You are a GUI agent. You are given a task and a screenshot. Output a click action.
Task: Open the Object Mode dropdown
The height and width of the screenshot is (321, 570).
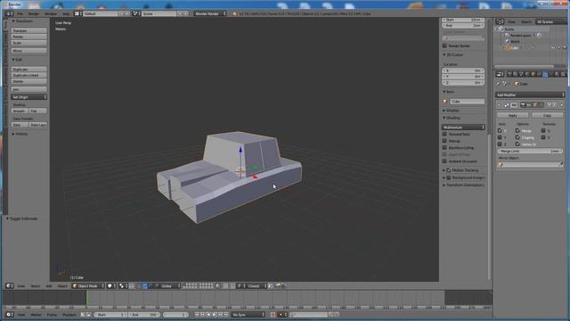coord(88,286)
